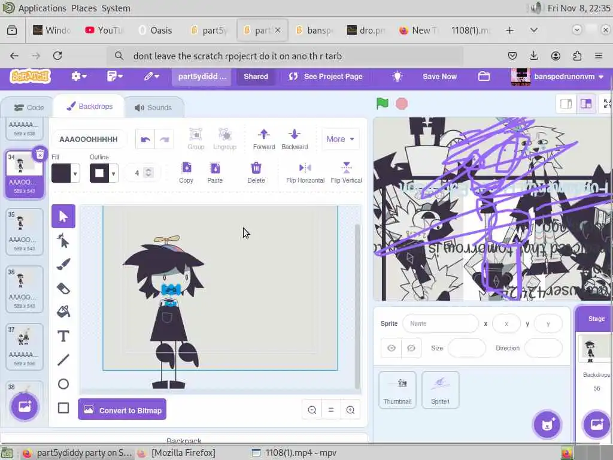Flip Horizontal the selection
The width and height of the screenshot is (613, 460).
(x=305, y=172)
